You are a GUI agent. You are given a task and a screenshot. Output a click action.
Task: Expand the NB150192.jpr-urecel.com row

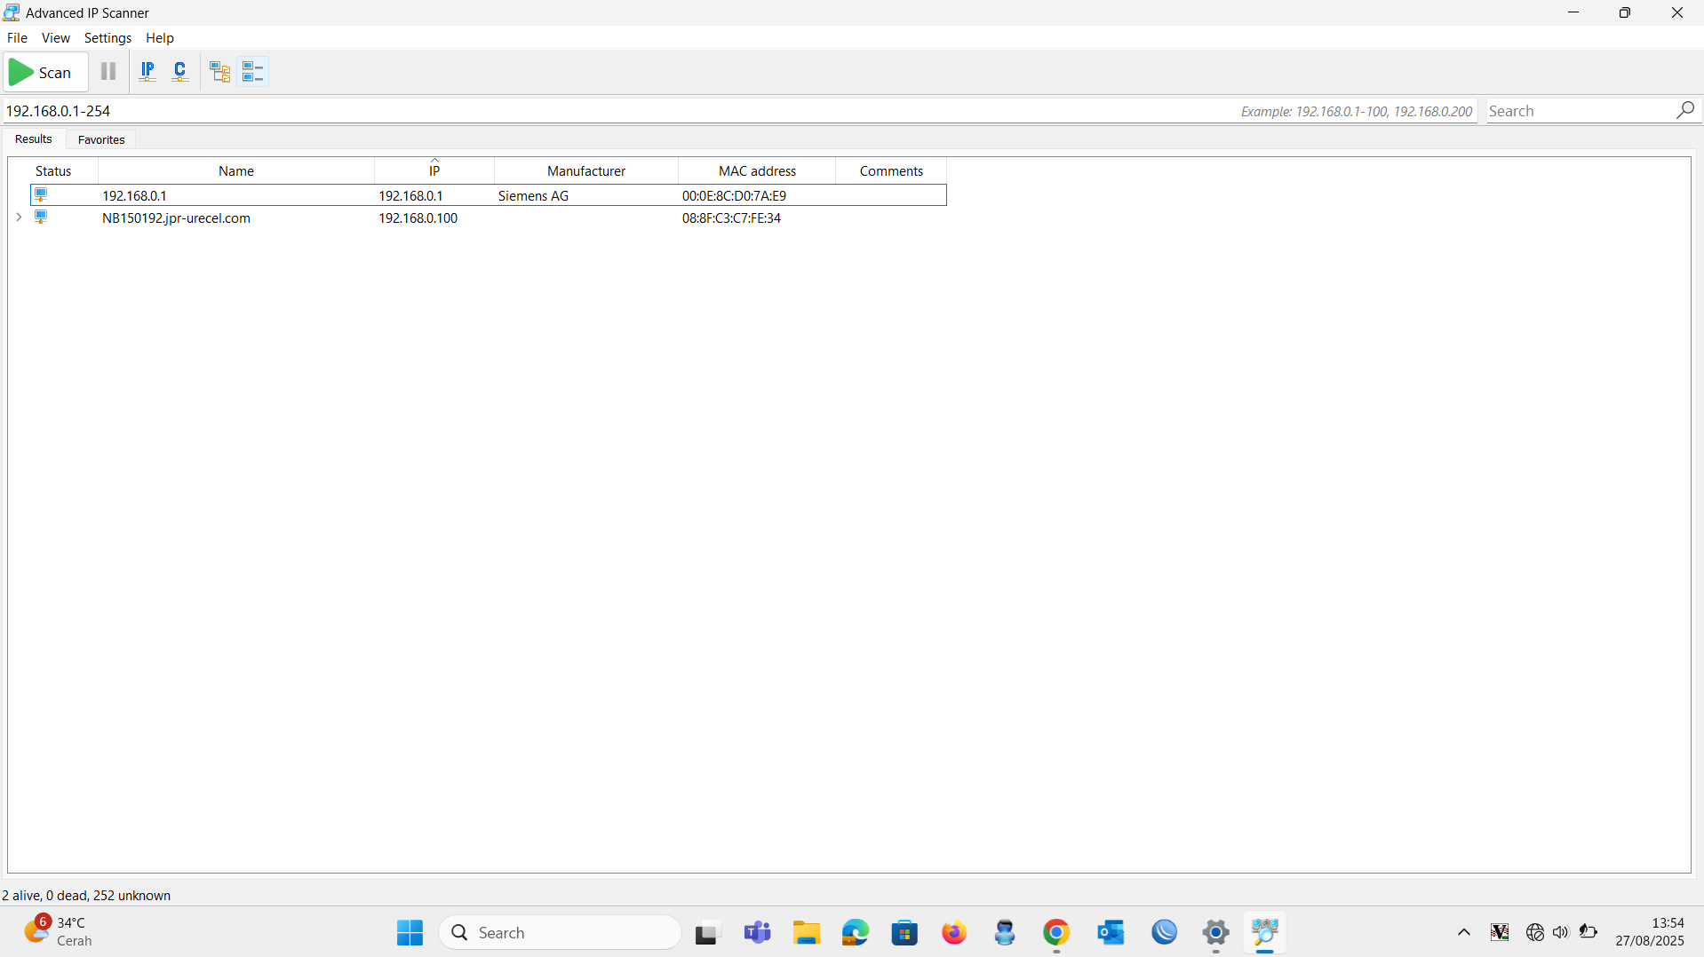pyautogui.click(x=19, y=217)
